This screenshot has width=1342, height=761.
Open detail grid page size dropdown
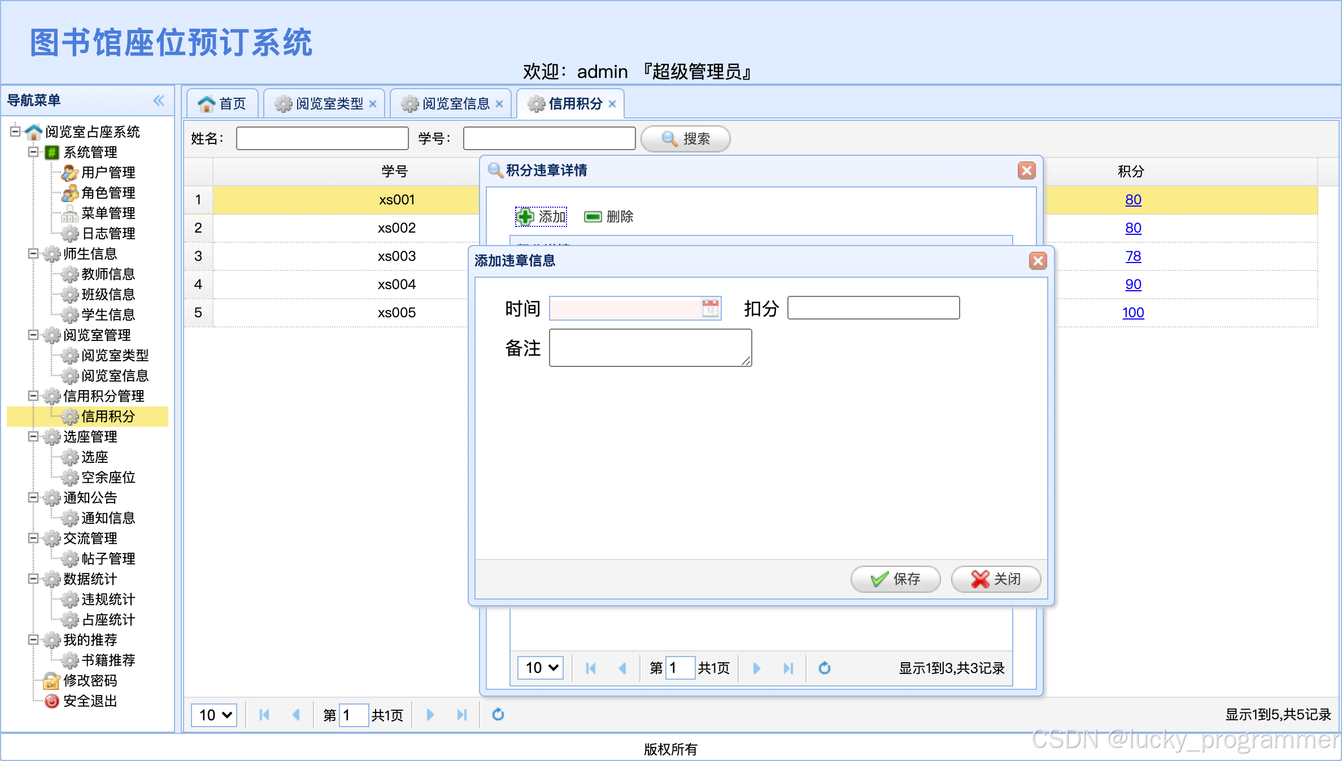(x=541, y=668)
